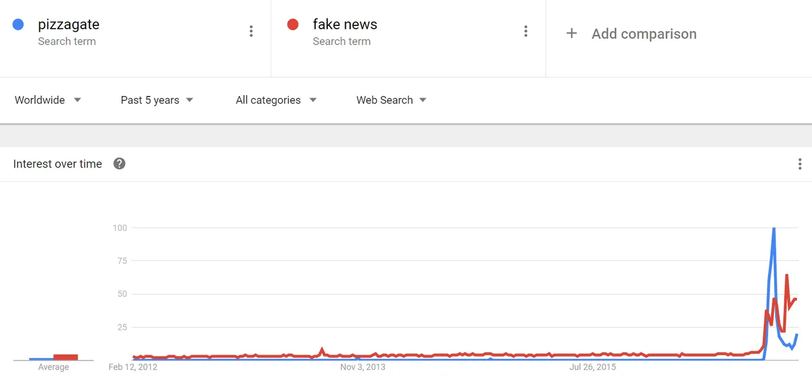The height and width of the screenshot is (391, 812).
Task: Show help for Interest over time
Action: (119, 164)
